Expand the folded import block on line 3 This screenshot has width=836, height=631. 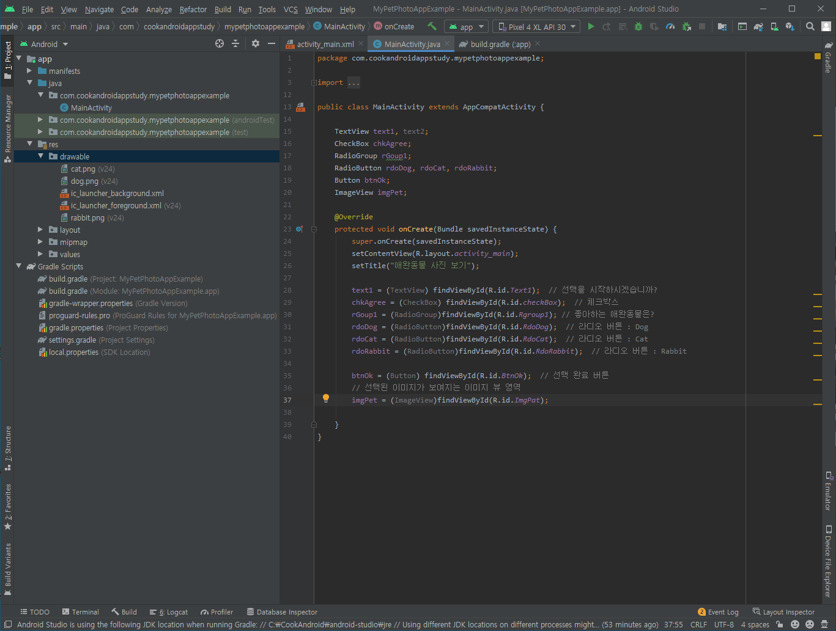[x=314, y=82]
